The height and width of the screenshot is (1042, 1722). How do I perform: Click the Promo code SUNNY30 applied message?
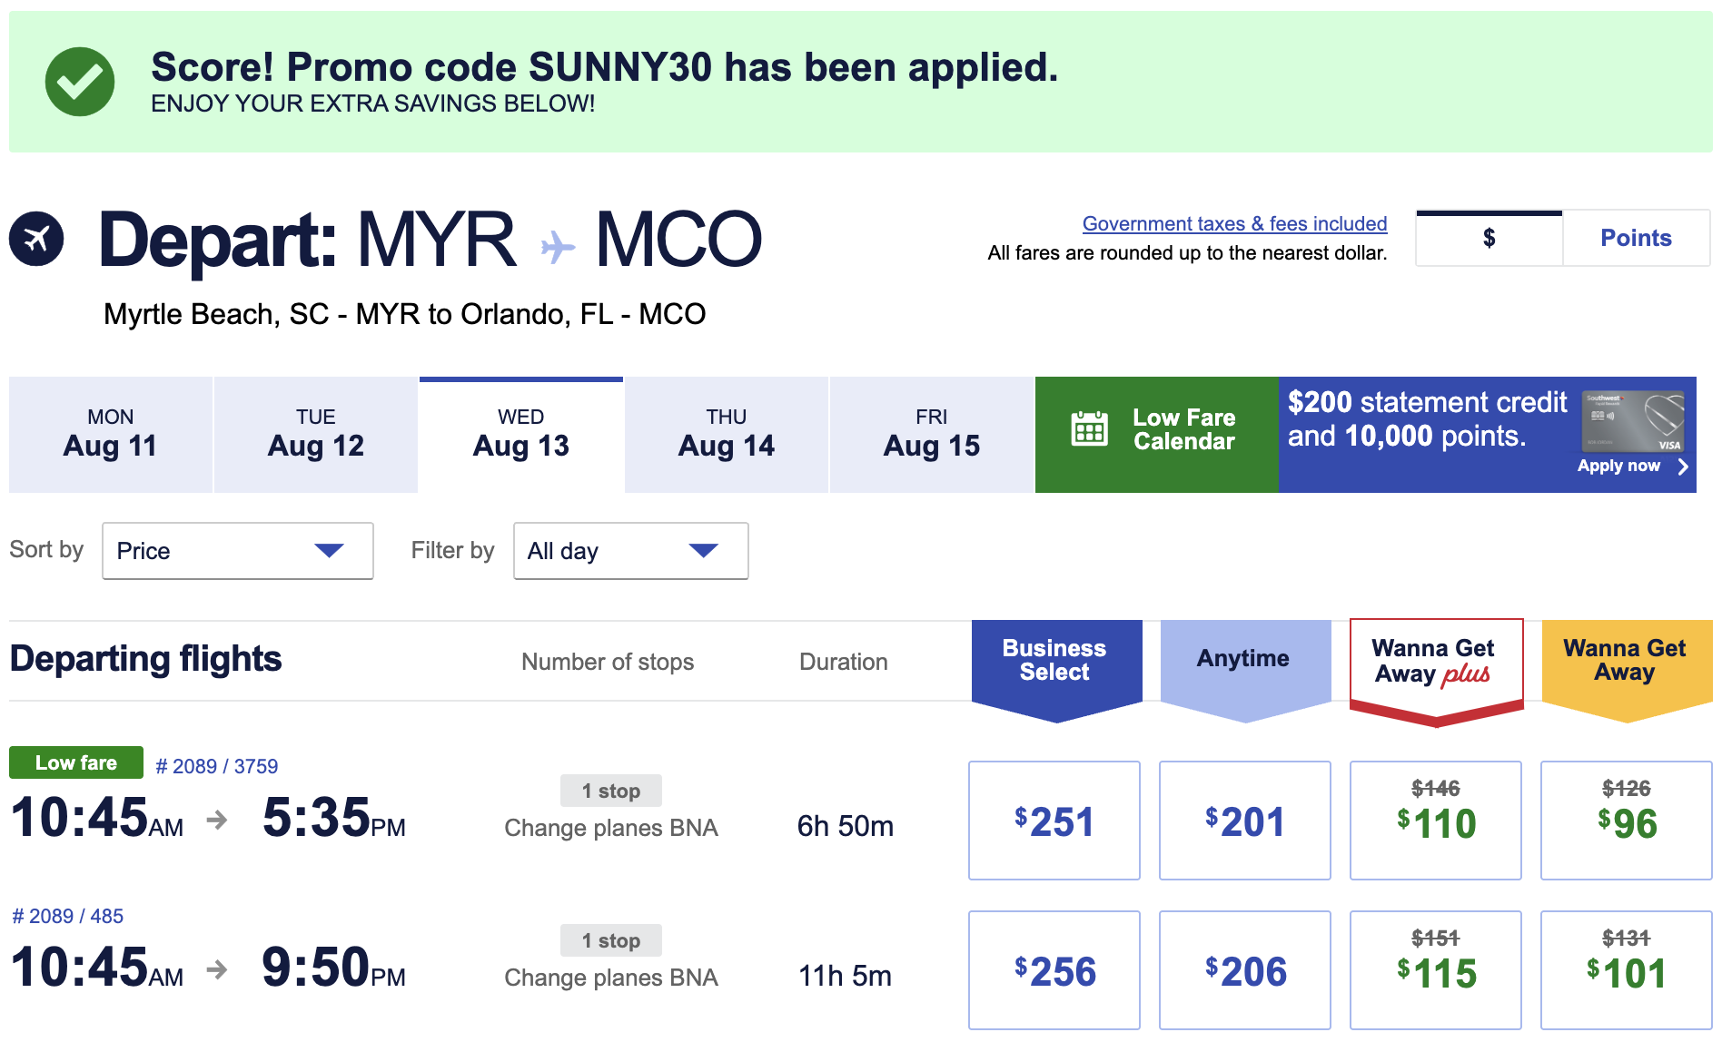tap(605, 67)
